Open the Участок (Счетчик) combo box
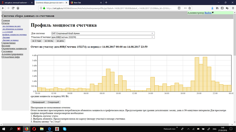The width and height of the screenshot is (236, 132). tap(103, 37)
